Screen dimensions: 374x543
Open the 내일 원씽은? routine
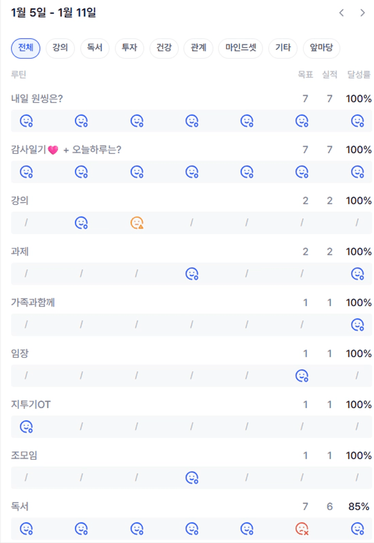tap(37, 99)
